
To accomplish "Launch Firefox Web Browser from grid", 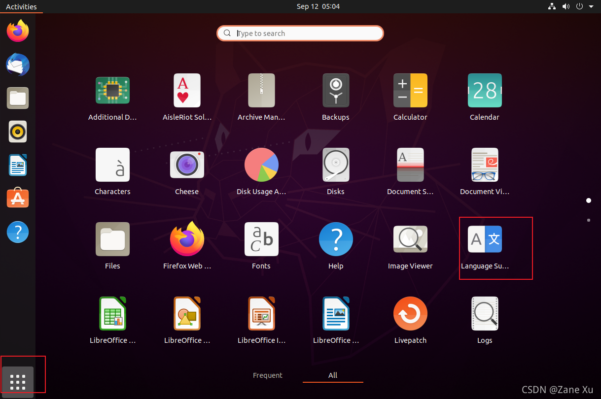I will click(187, 239).
